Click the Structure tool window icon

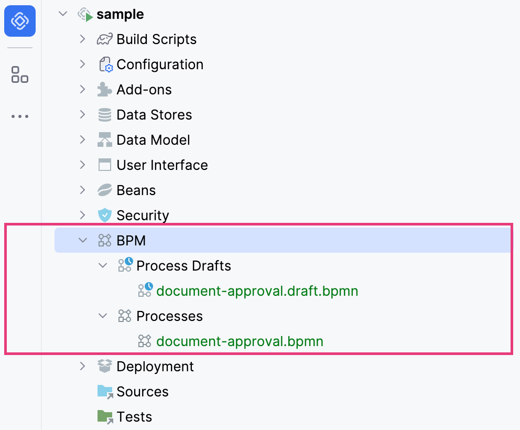[x=20, y=74]
